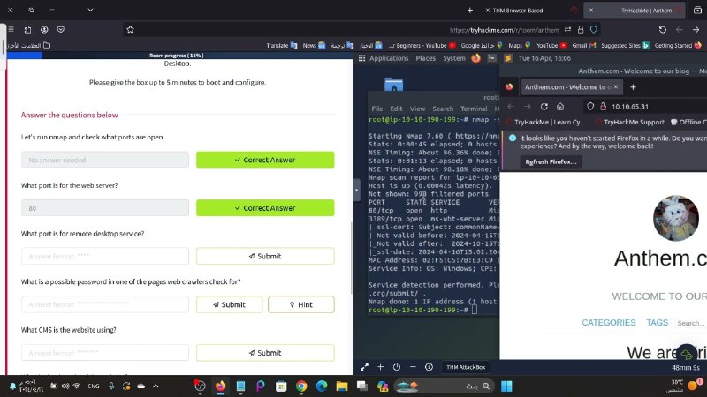The width and height of the screenshot is (707, 397).
Task: Open tracking protection shield in address bar
Action: (x=594, y=30)
